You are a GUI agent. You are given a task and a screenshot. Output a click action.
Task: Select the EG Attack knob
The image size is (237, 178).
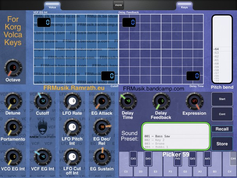coord(102,101)
